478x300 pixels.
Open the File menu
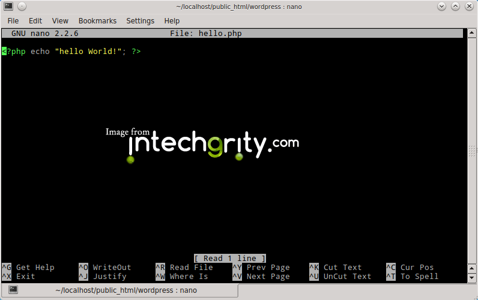(x=13, y=21)
